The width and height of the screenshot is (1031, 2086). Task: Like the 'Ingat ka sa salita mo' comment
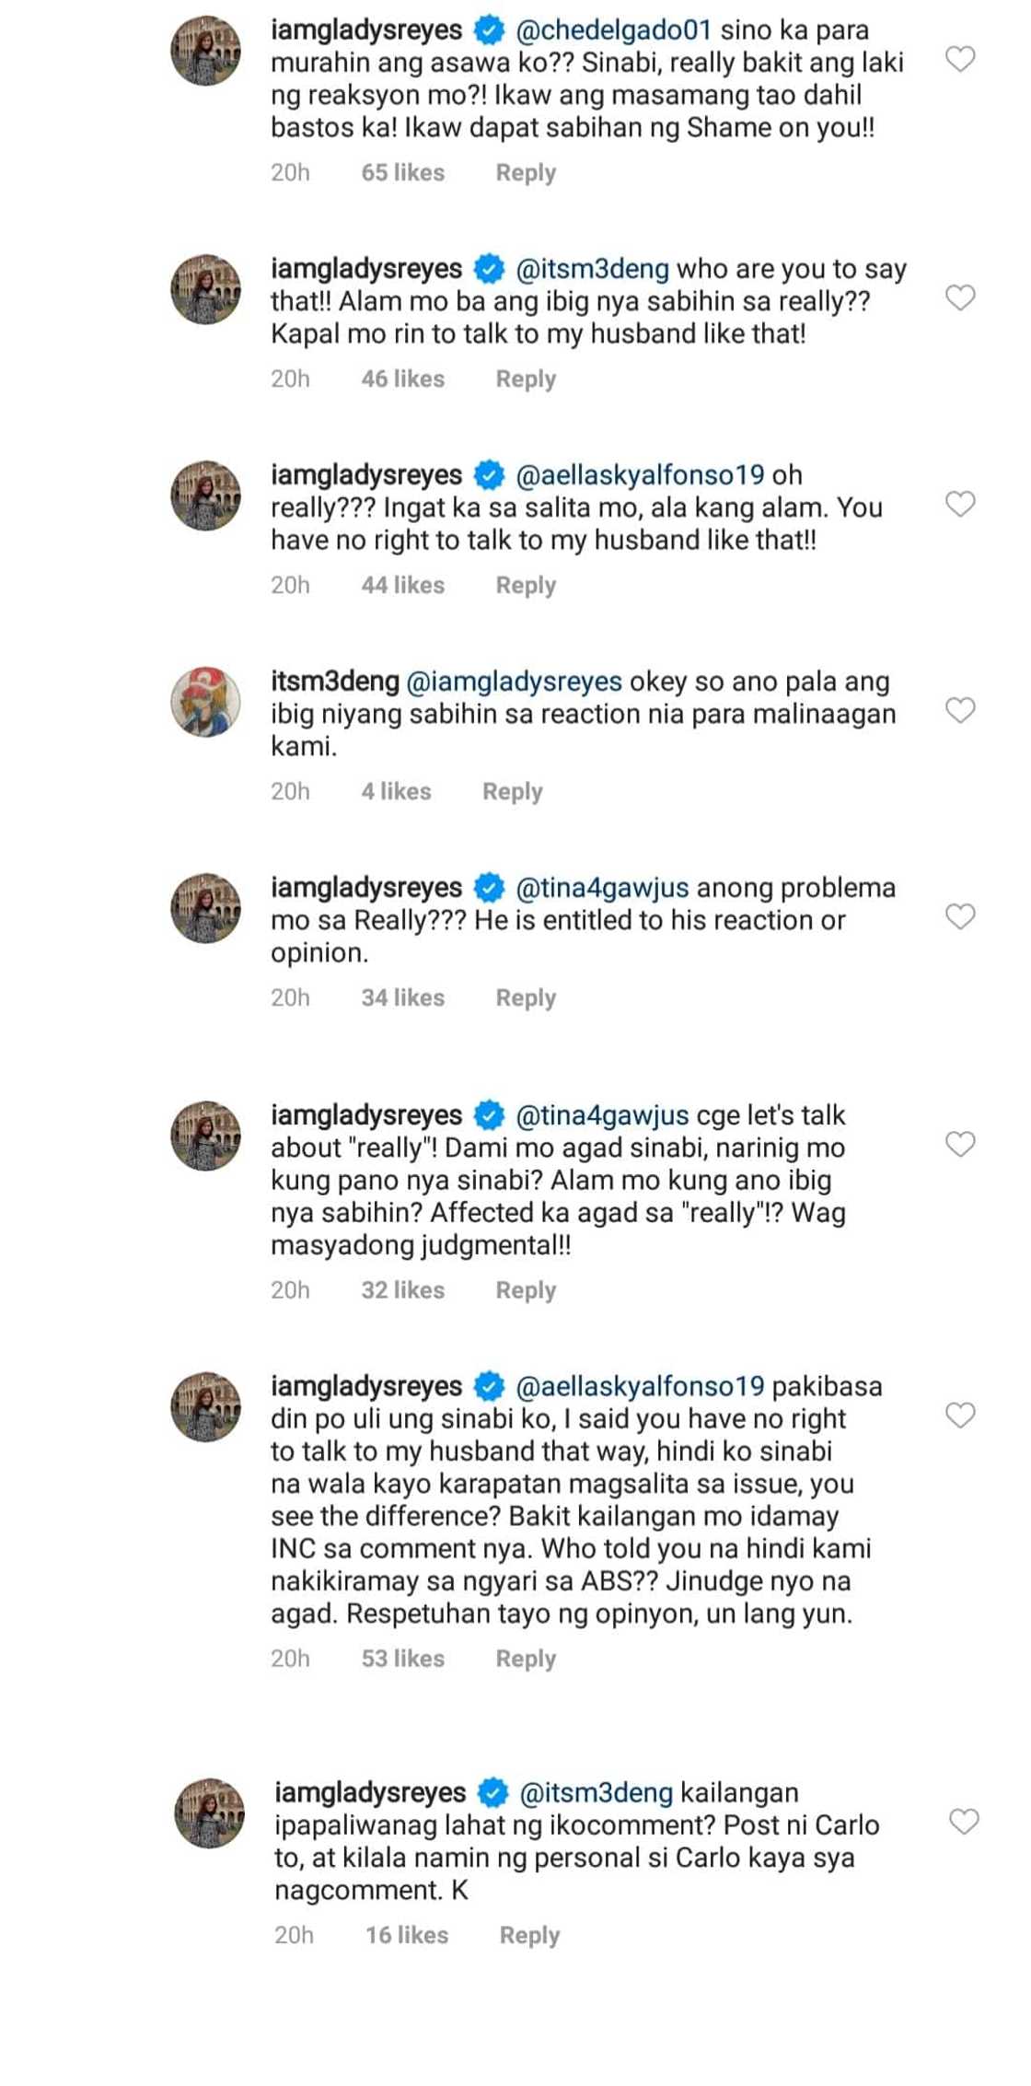[960, 504]
